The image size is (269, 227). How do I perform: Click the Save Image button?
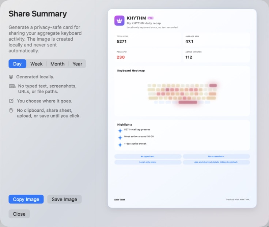[64, 199]
